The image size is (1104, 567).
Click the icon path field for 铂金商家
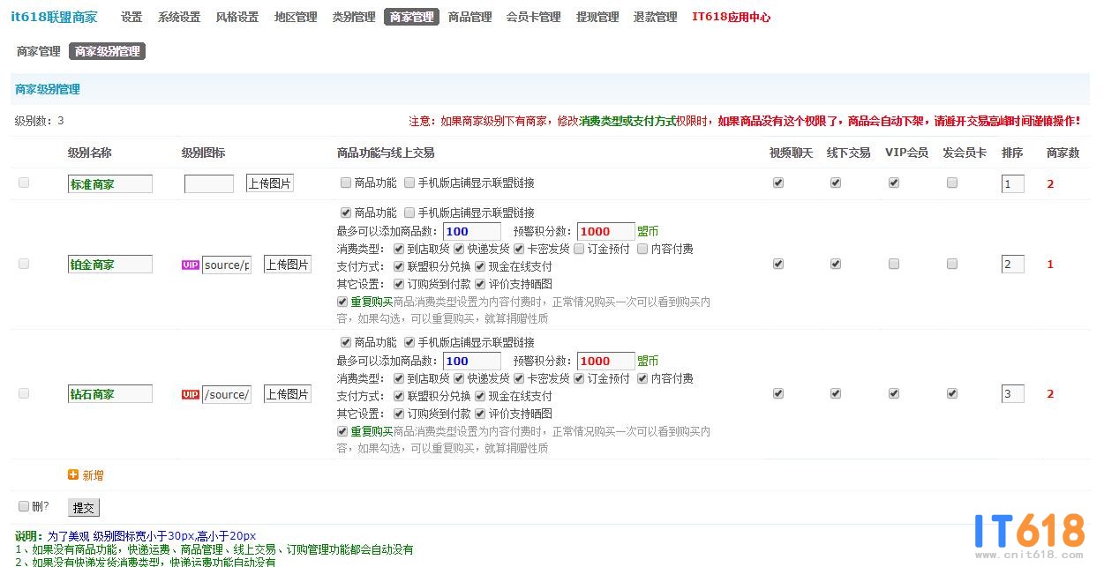227,265
